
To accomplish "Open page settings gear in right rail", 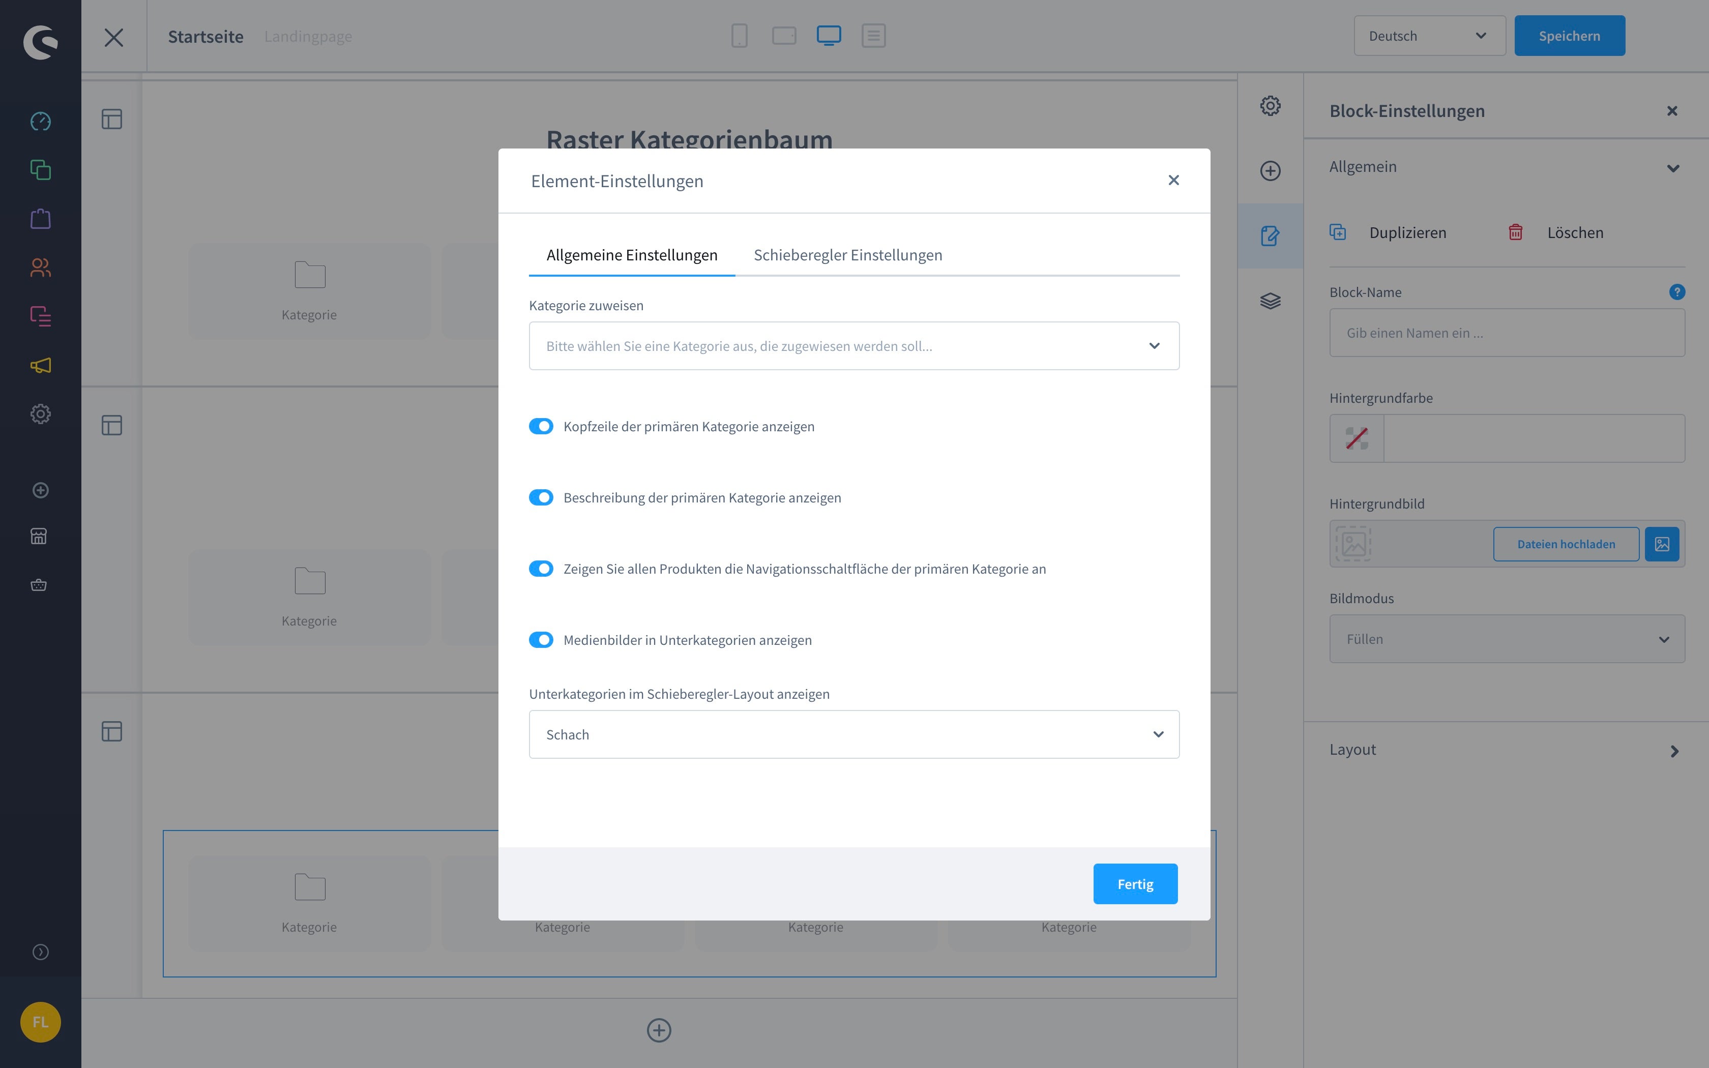I will click(1271, 106).
